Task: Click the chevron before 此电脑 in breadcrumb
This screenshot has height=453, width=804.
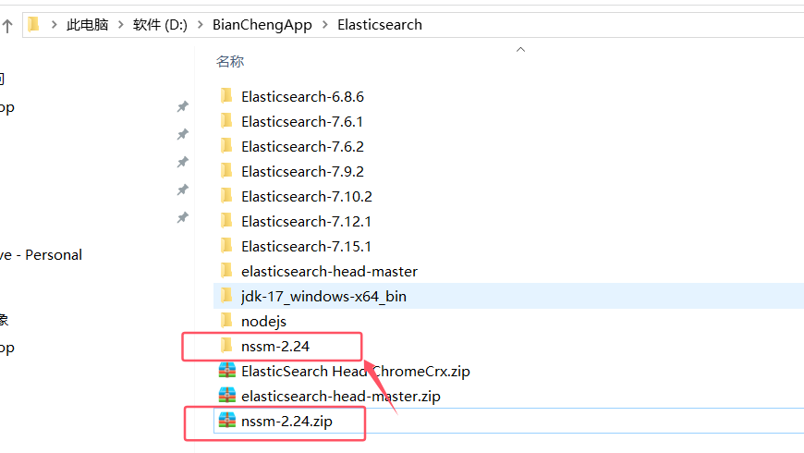Action: coord(54,25)
